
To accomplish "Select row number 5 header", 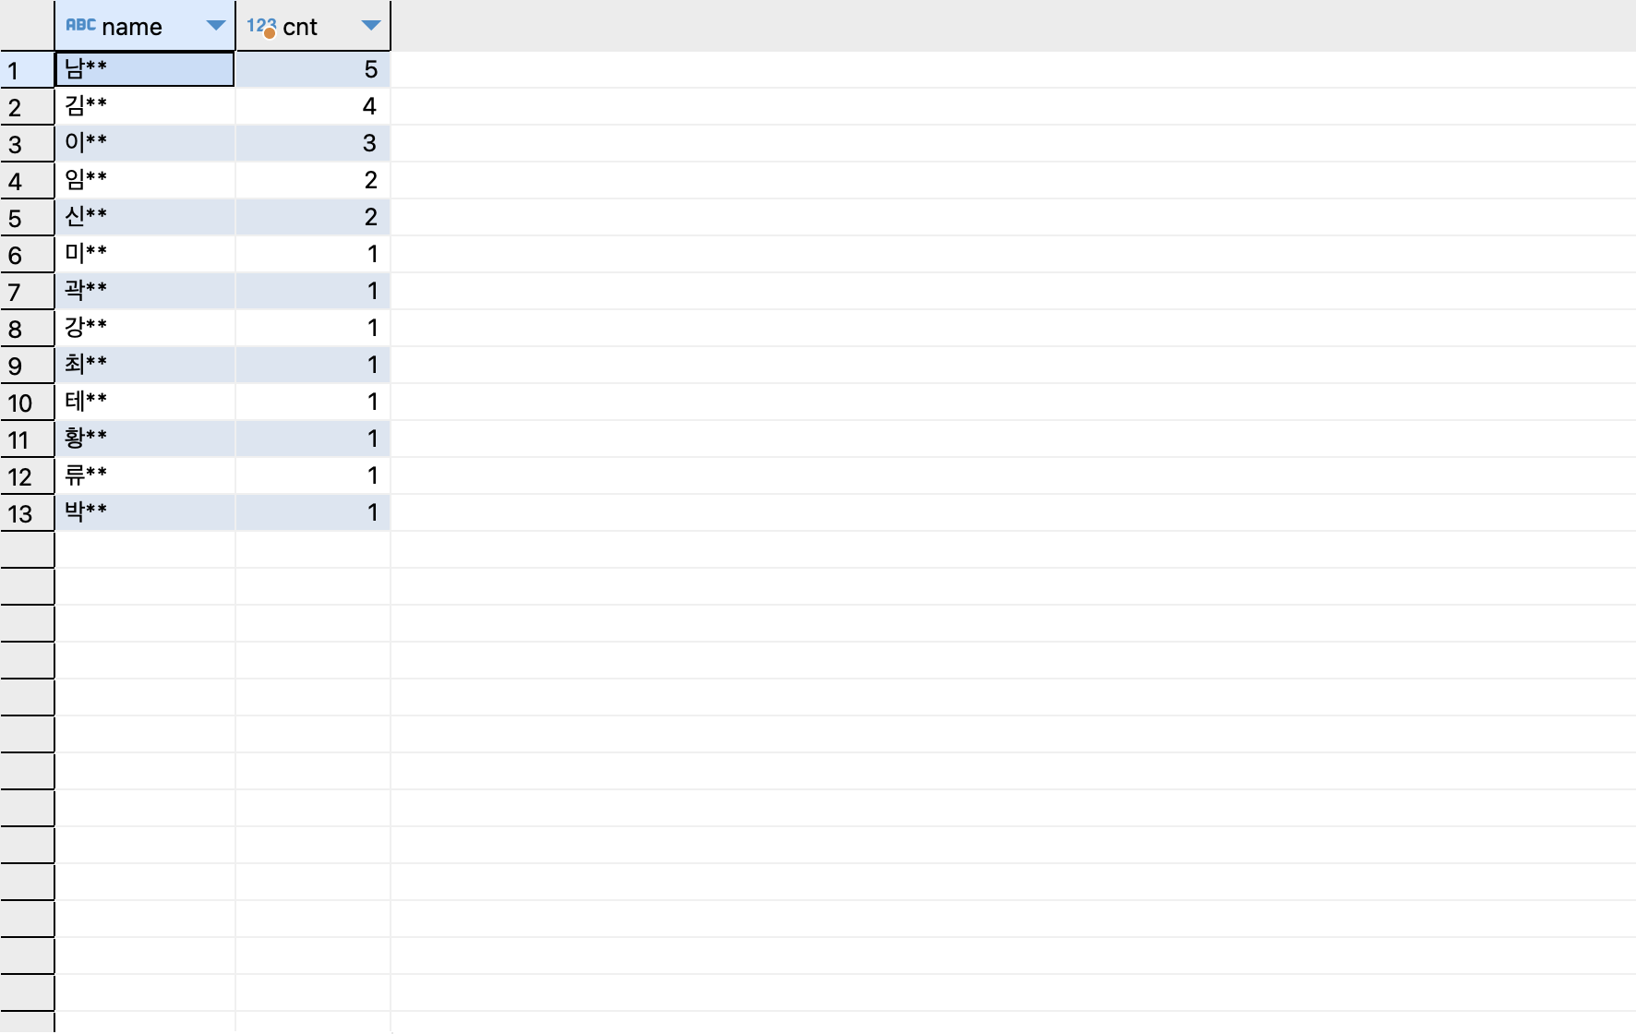I will 27,218.
